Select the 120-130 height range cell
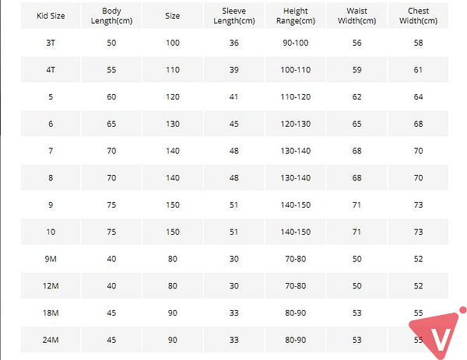This screenshot has width=467, height=360. click(296, 124)
